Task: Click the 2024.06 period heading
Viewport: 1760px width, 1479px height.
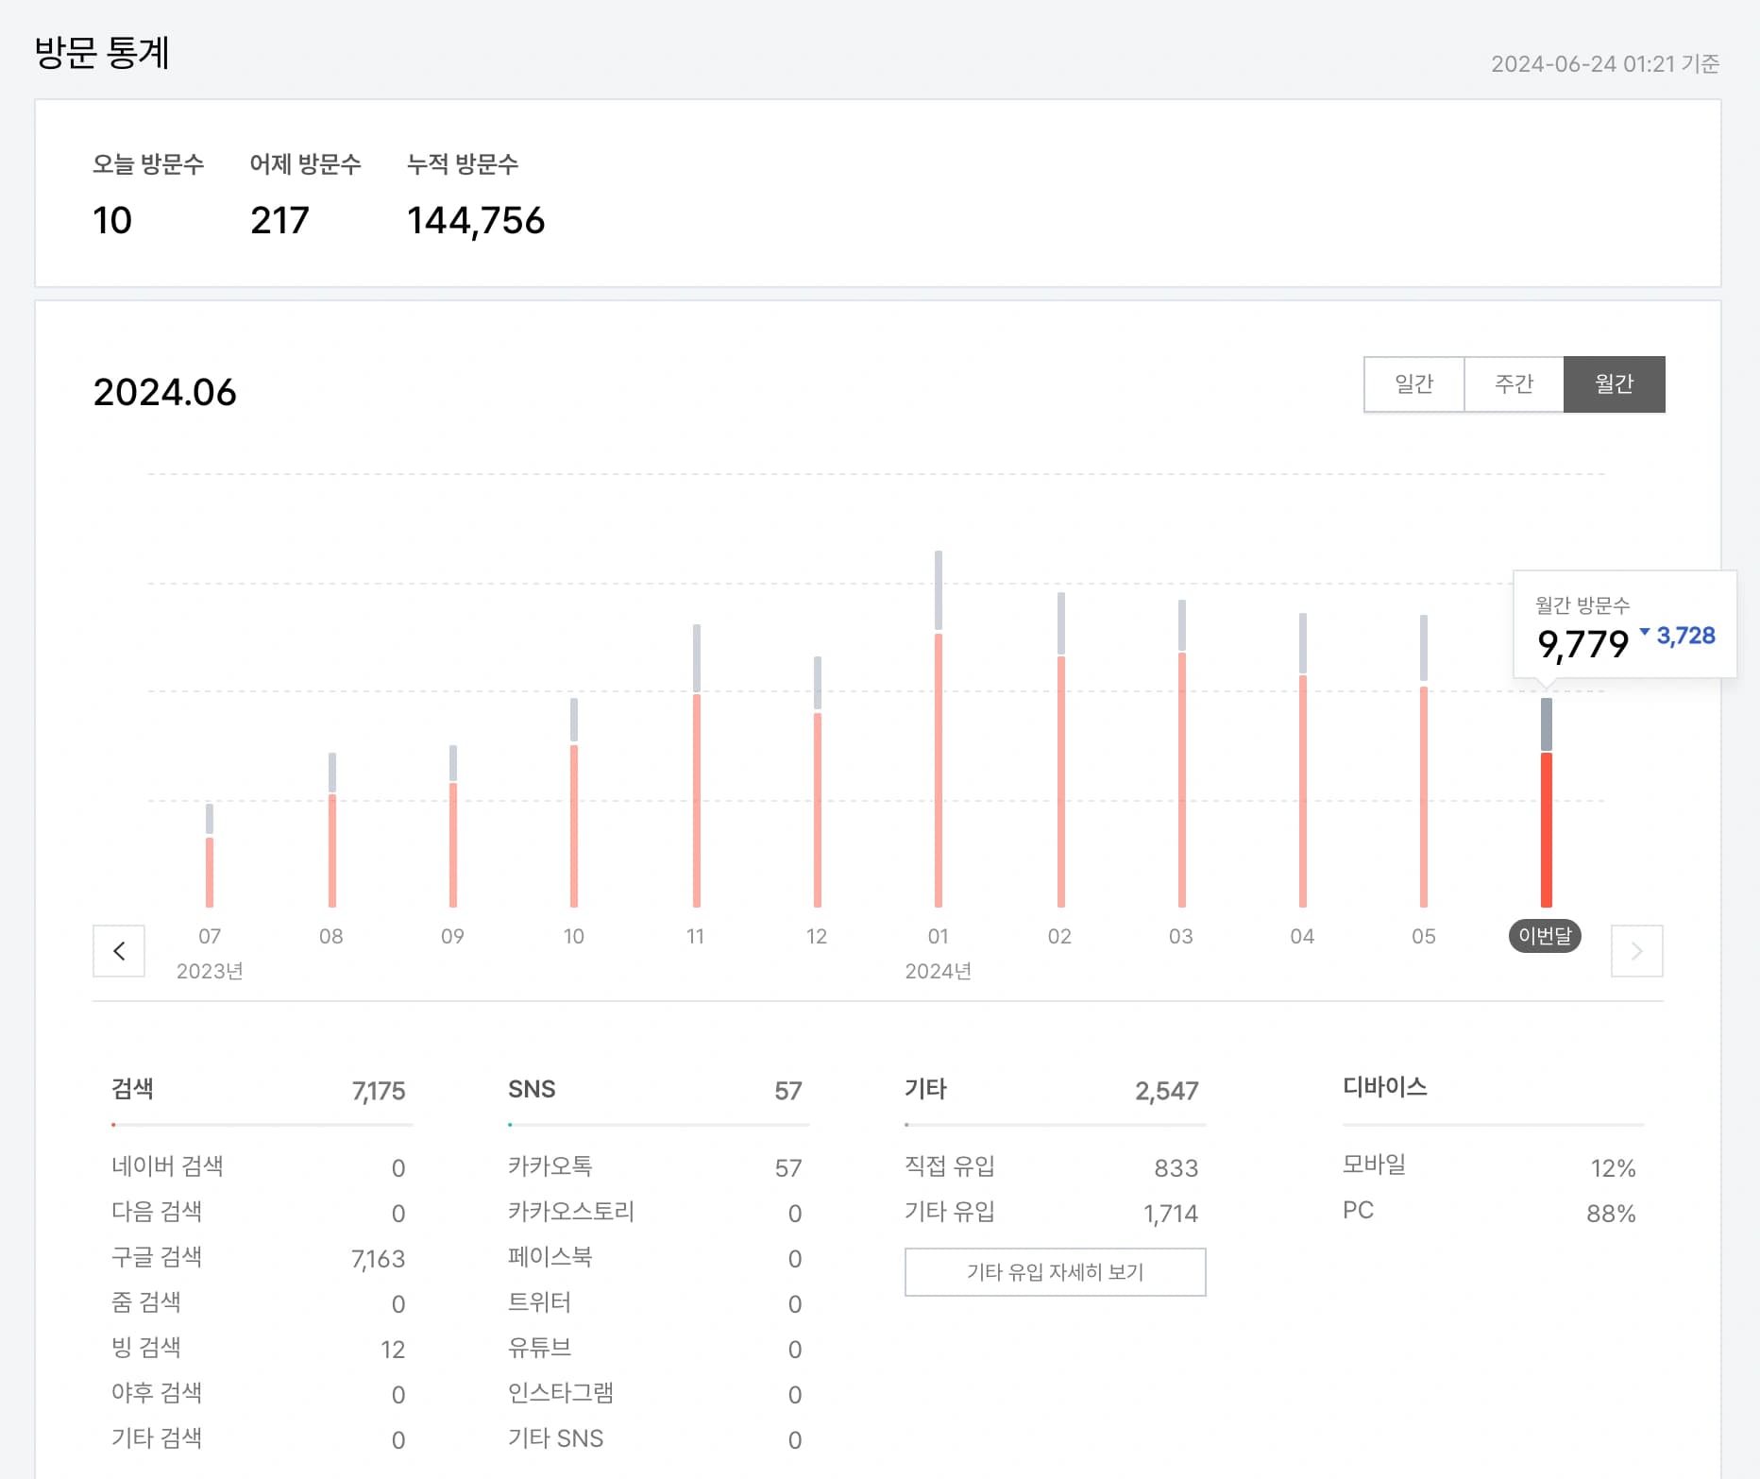Action: [x=164, y=392]
